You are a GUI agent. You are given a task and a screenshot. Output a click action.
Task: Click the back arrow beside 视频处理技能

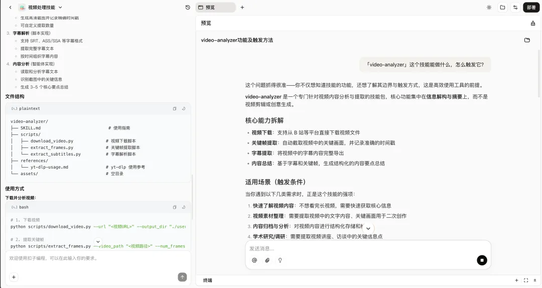(10, 8)
